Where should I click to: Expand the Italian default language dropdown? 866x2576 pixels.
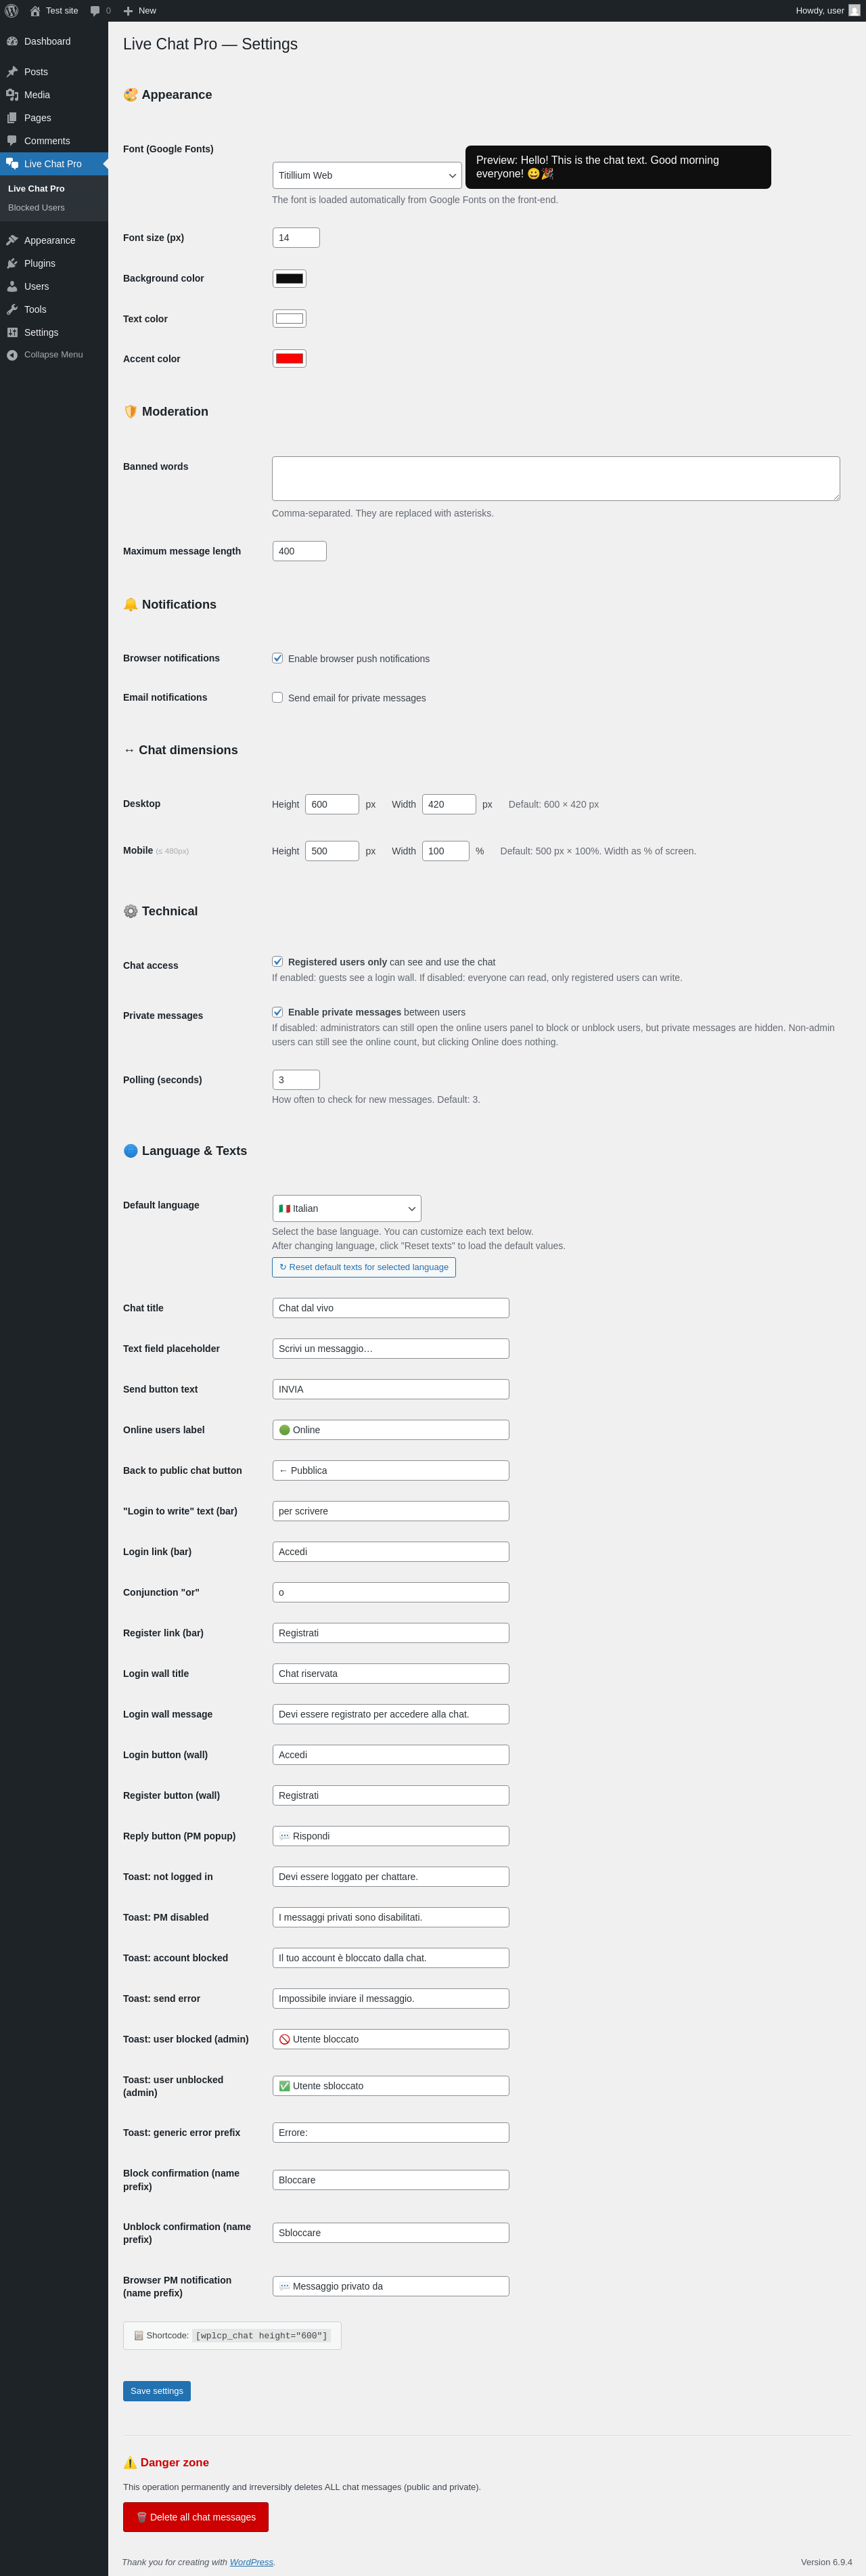346,1208
